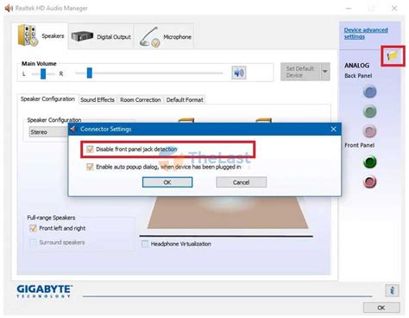Select the Speaker Configuration sub-tab

pyautogui.click(x=47, y=99)
